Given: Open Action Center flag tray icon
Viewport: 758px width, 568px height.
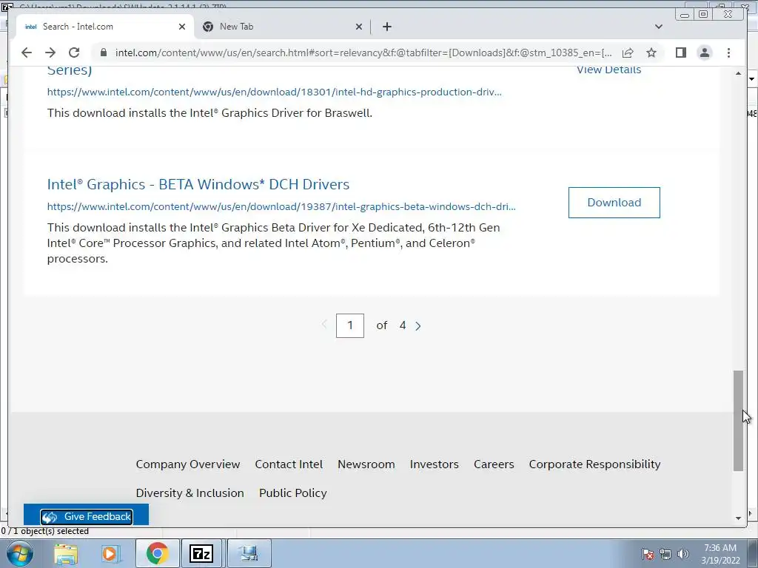Looking at the screenshot, I should (647, 554).
